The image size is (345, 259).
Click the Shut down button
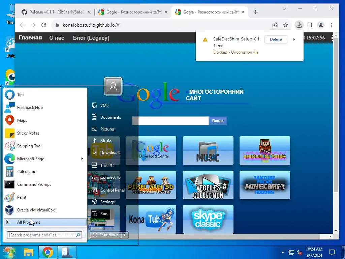click(x=106, y=235)
